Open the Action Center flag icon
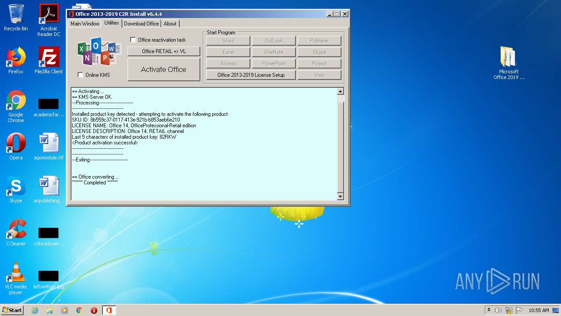This screenshot has height=316, width=561. pos(519,310)
